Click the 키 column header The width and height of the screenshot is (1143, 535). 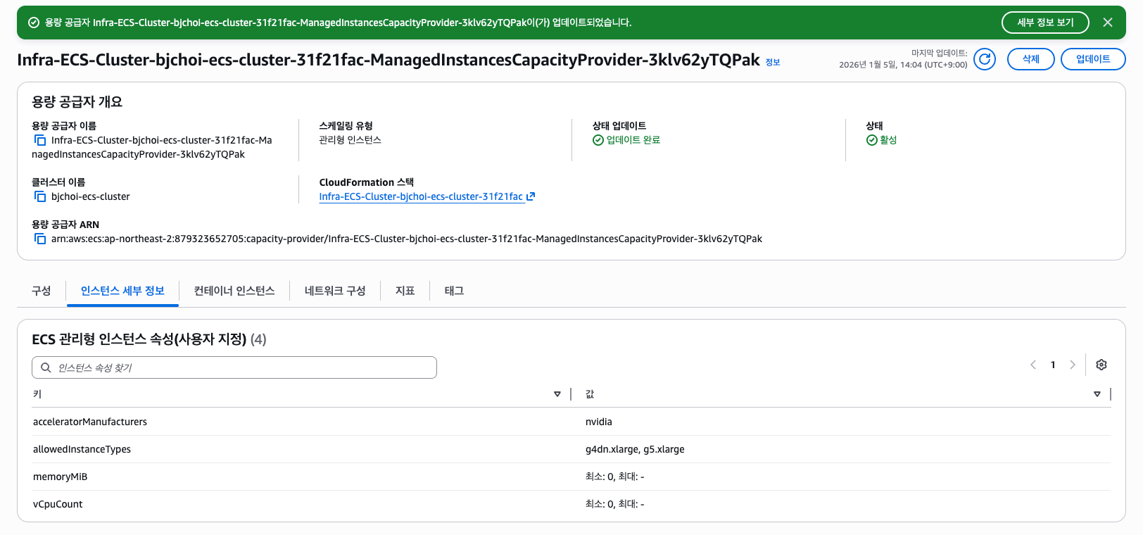click(37, 394)
